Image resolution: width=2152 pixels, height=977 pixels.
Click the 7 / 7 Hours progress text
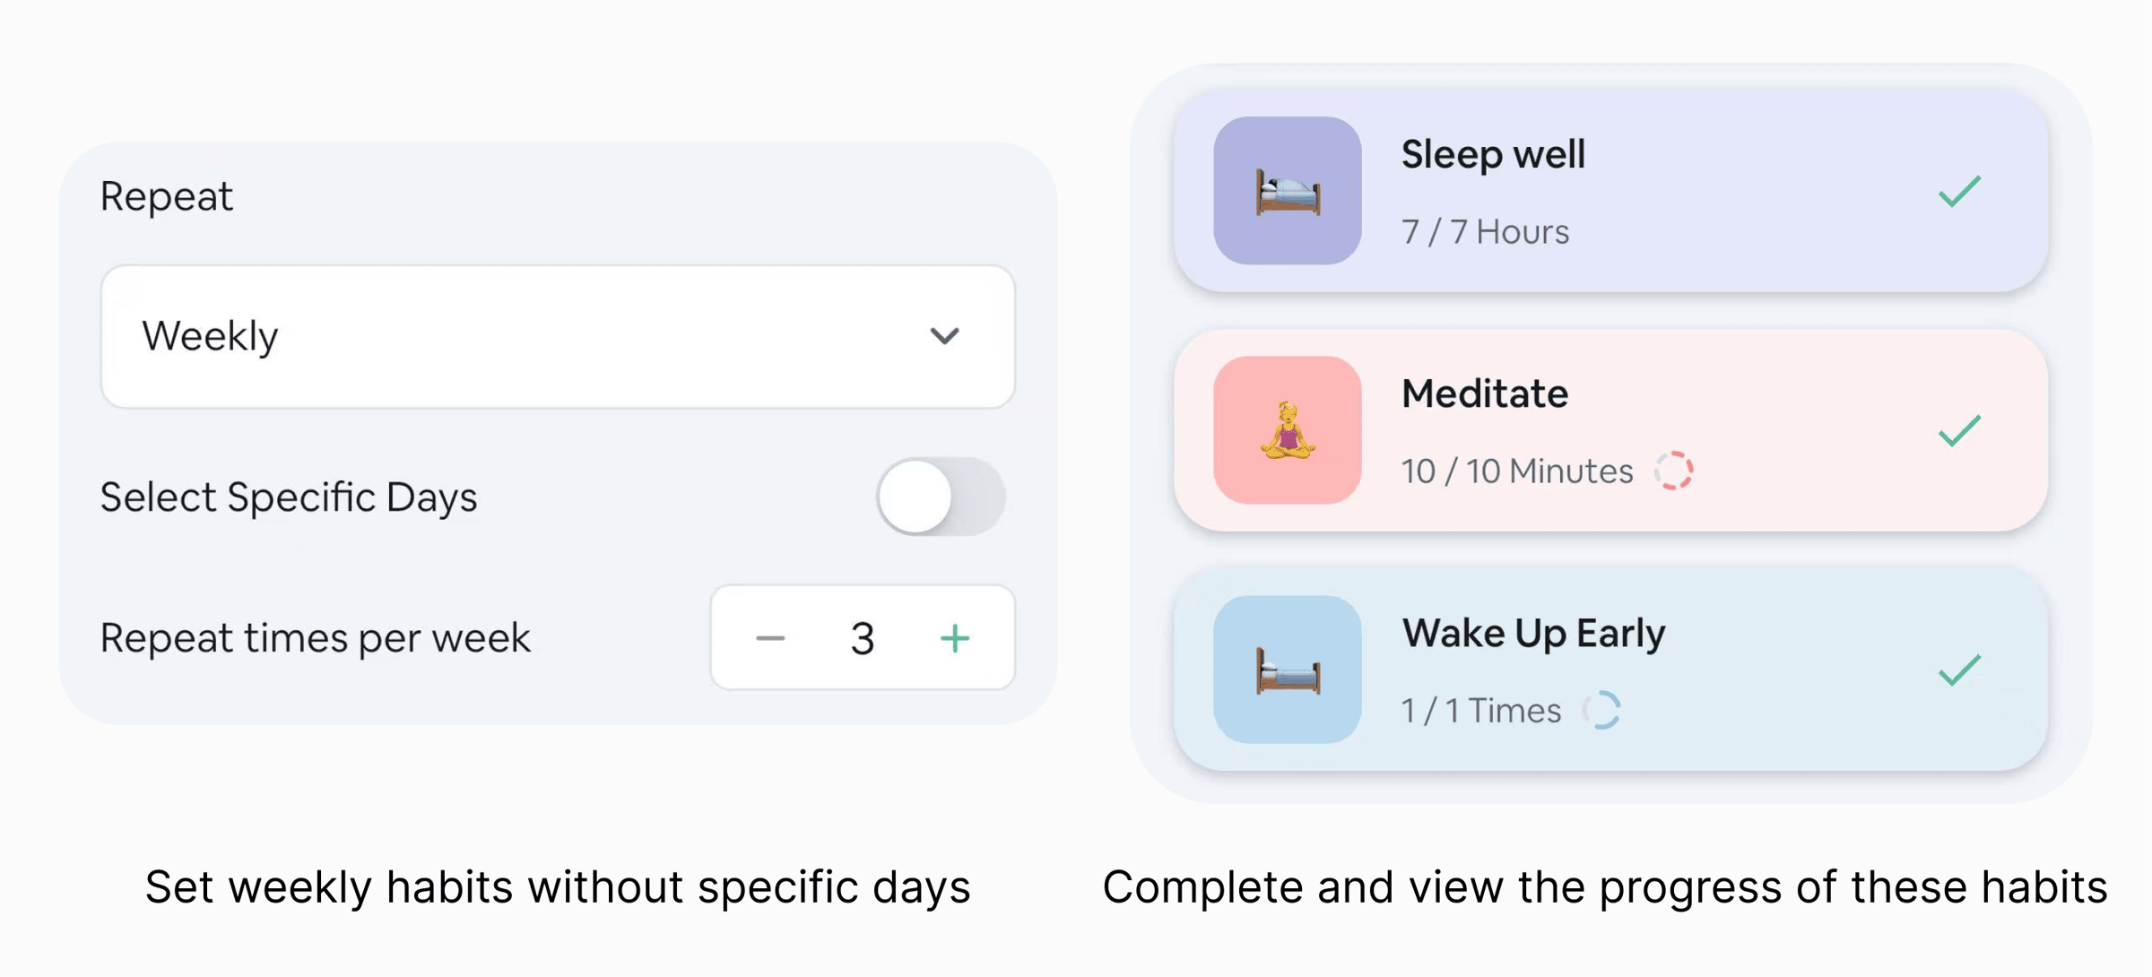tap(1485, 231)
